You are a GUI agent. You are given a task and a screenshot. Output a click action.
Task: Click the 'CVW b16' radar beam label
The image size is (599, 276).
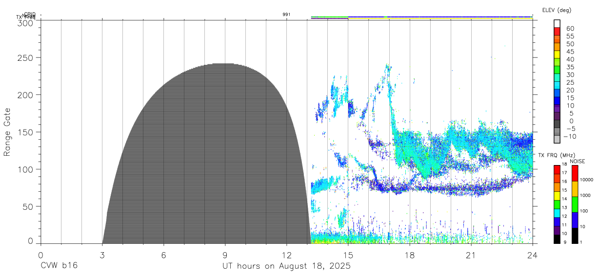click(59, 266)
